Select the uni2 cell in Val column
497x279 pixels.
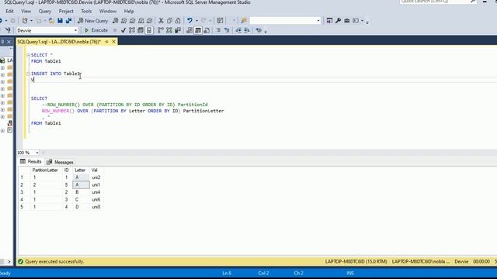click(96, 177)
